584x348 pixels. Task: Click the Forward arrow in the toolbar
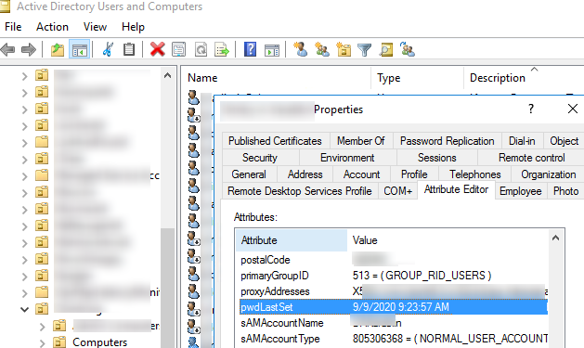pos(29,49)
